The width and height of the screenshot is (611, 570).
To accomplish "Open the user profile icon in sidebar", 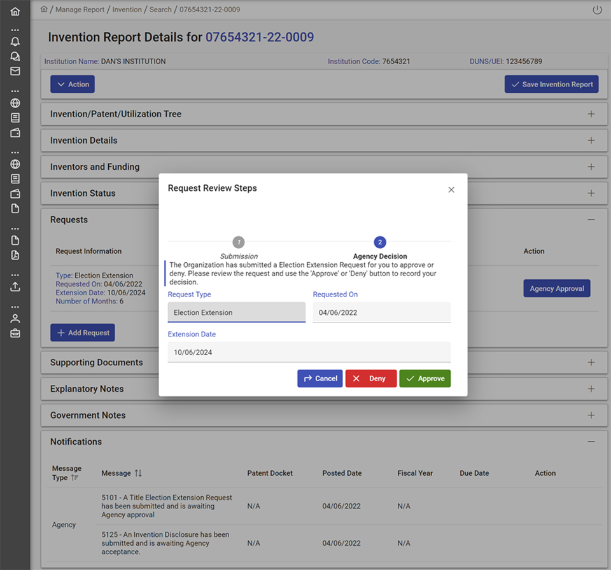I will tap(15, 318).
